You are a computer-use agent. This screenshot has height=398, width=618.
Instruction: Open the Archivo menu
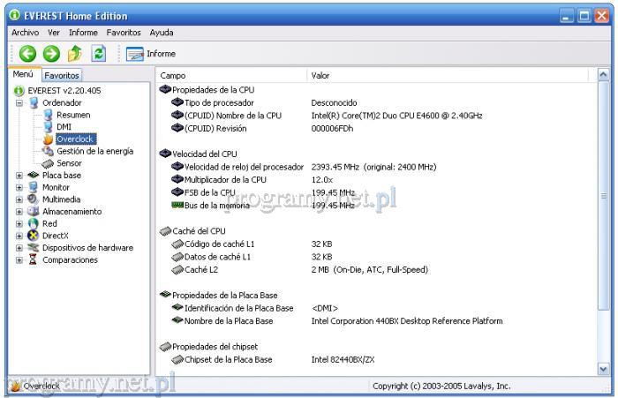click(25, 32)
